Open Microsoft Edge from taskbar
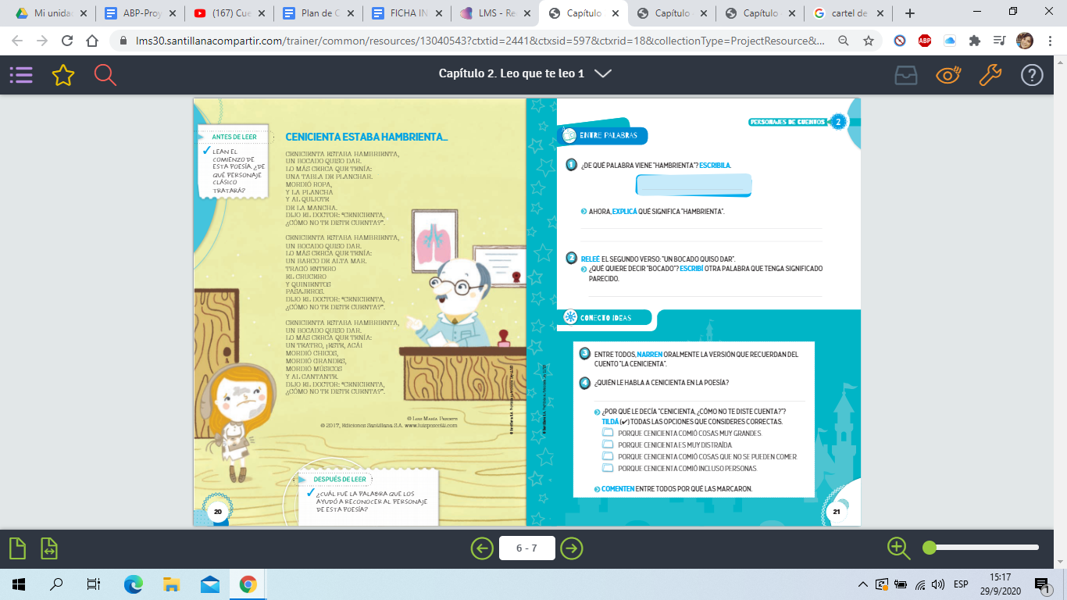The height and width of the screenshot is (600, 1067). point(134,584)
